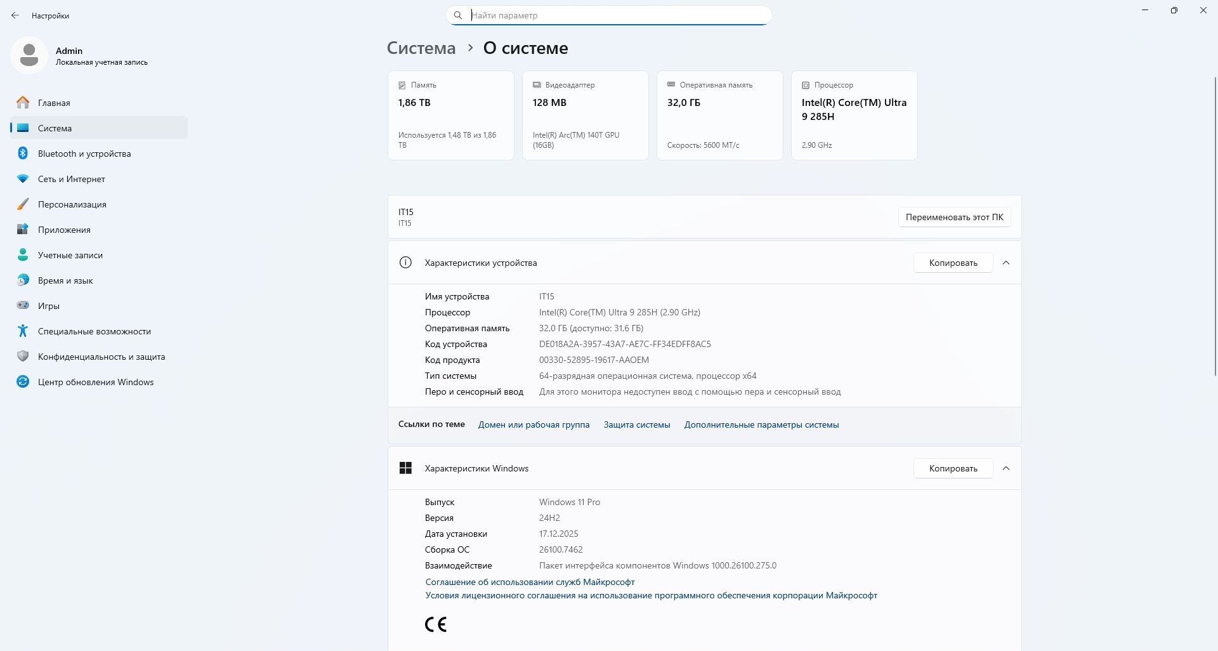
Task: Open Учетные записи page
Action: (x=99, y=255)
